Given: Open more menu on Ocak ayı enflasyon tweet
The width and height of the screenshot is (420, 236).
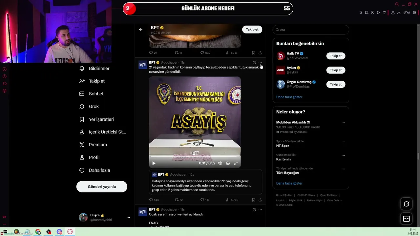Looking at the screenshot, I should pyautogui.click(x=260, y=209).
